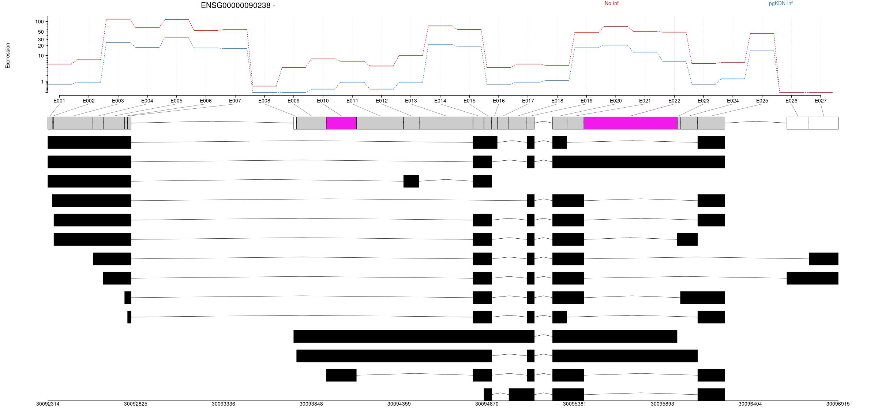Click exon label E019
This screenshot has width=878, height=410.
pyautogui.click(x=586, y=101)
